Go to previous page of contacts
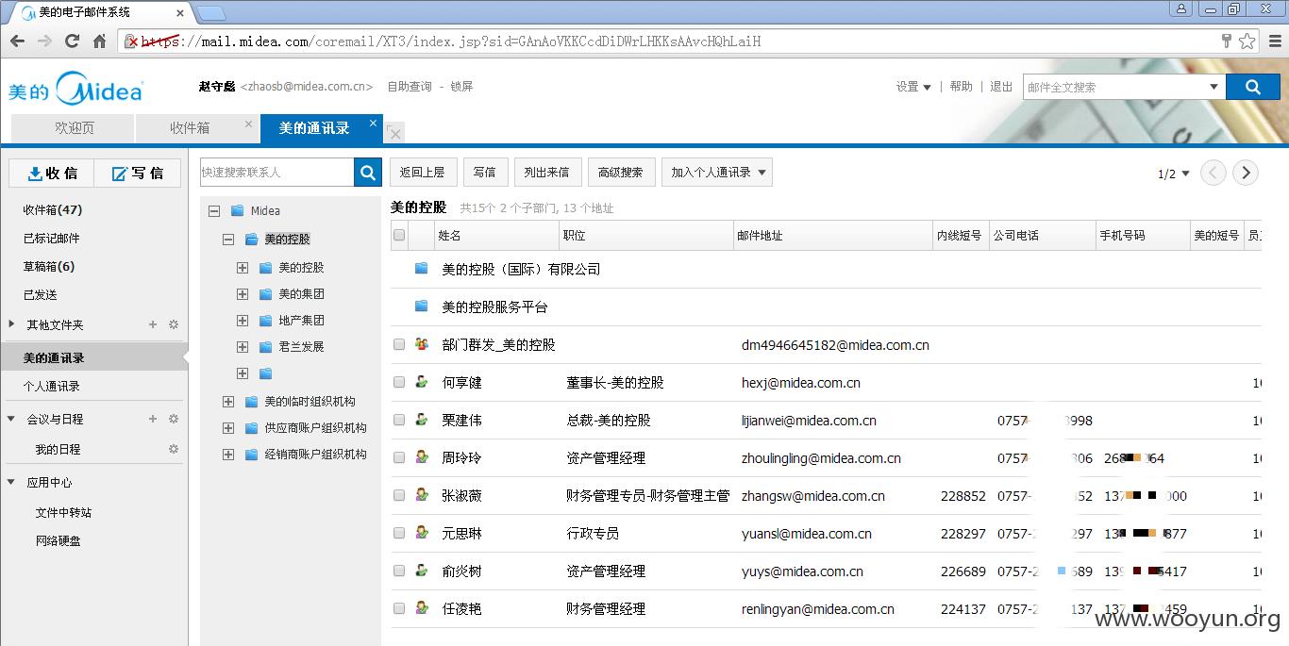 [x=1214, y=173]
